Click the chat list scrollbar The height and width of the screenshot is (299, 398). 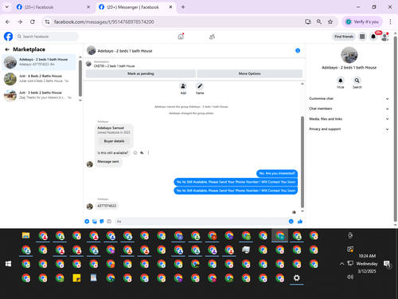(80, 78)
